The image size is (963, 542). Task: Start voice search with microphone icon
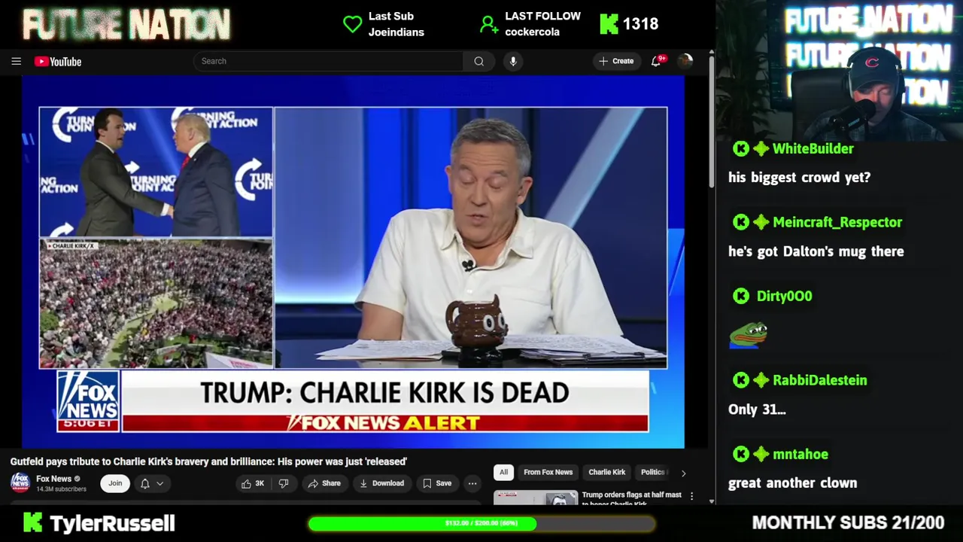pyautogui.click(x=513, y=62)
